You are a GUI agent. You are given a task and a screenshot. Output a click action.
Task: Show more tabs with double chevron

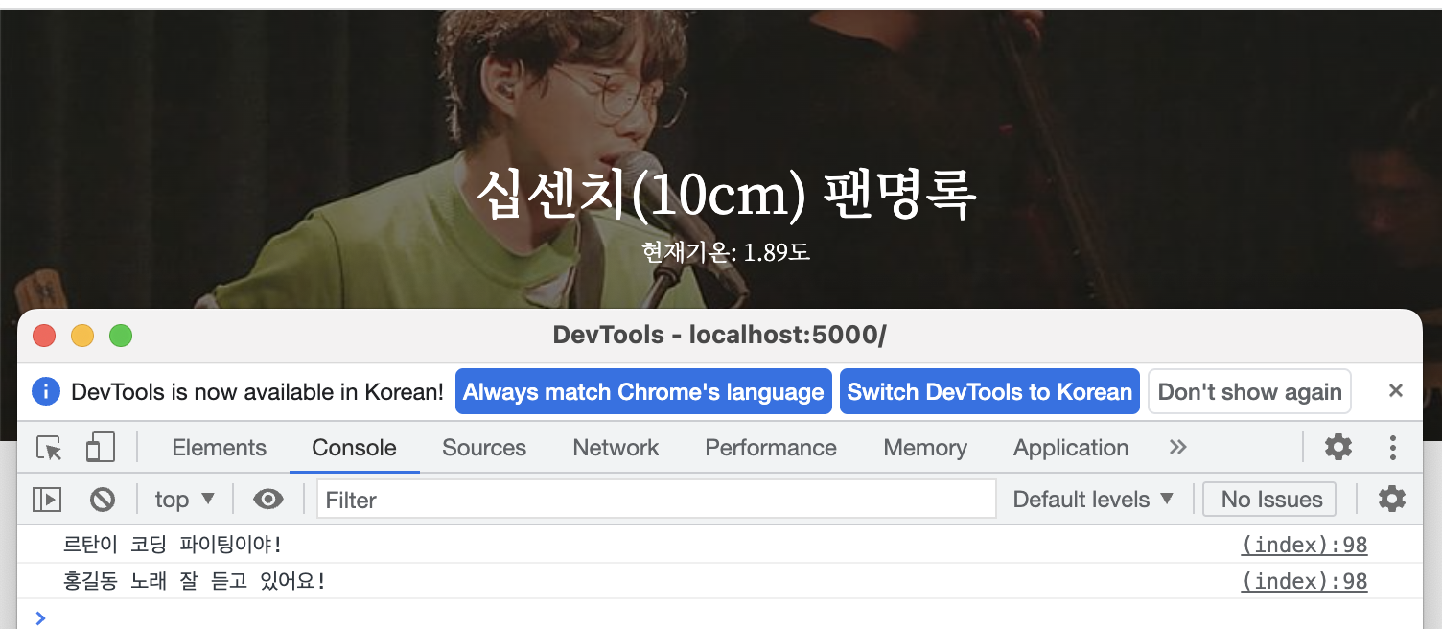click(x=1178, y=447)
